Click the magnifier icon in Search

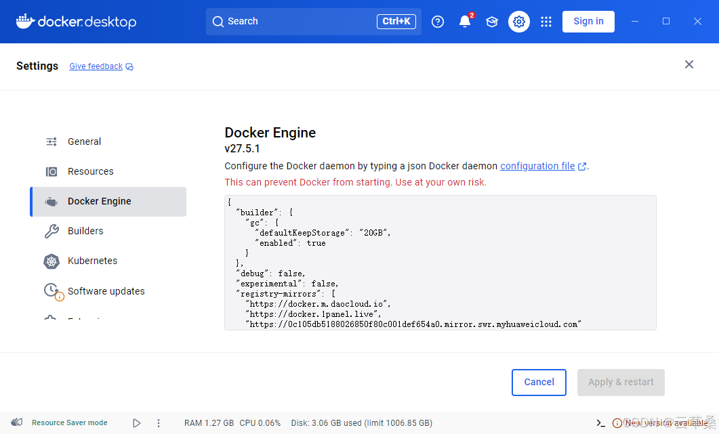[x=218, y=22]
